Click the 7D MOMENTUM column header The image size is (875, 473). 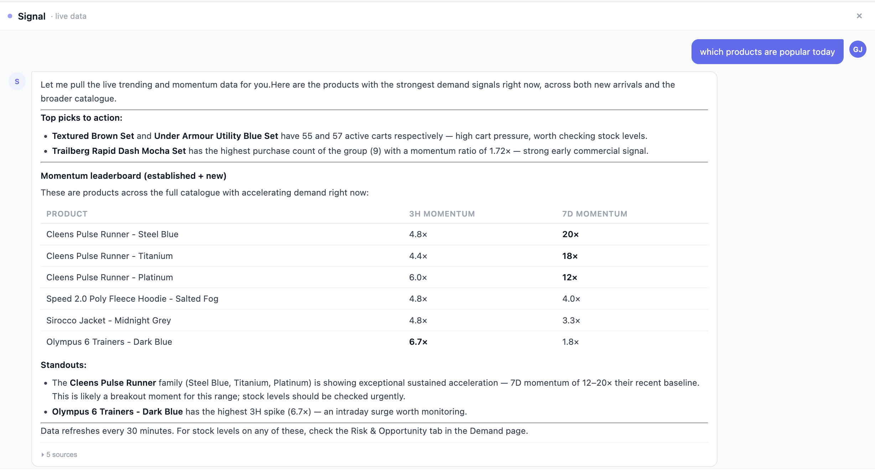(x=594, y=214)
